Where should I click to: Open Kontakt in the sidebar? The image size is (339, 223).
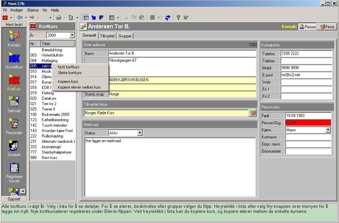coord(14,39)
